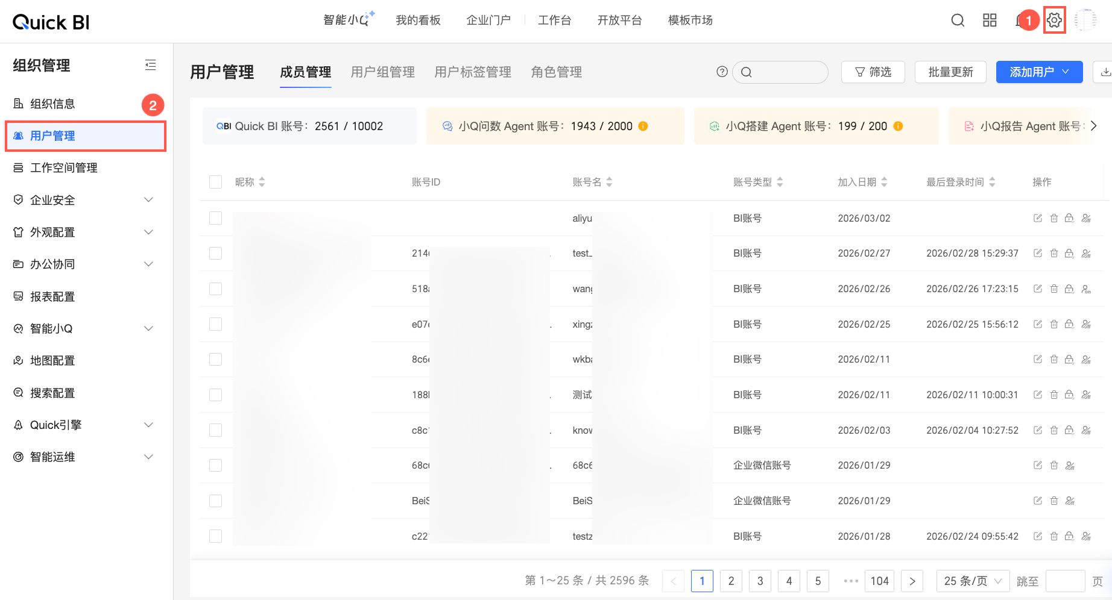Switch to the 用户组管理 tab
The width and height of the screenshot is (1112, 600).
click(382, 72)
